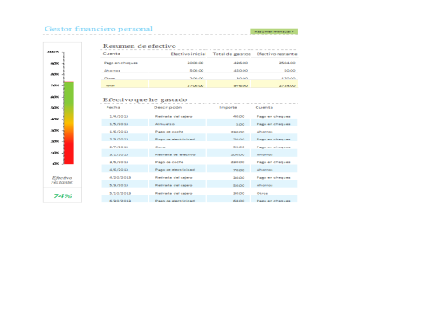Click the Efectivo restante label under gauge
This screenshot has width=447, height=335.
pyautogui.click(x=62, y=180)
